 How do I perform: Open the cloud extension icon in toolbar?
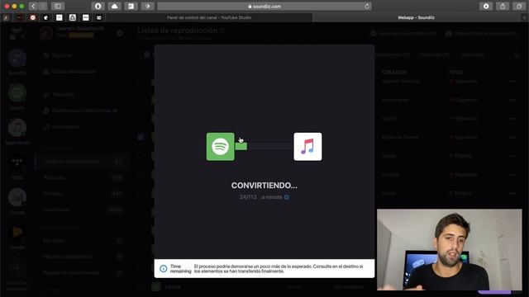coord(114,6)
